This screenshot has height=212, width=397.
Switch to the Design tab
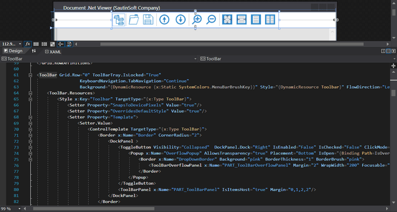coord(13,51)
